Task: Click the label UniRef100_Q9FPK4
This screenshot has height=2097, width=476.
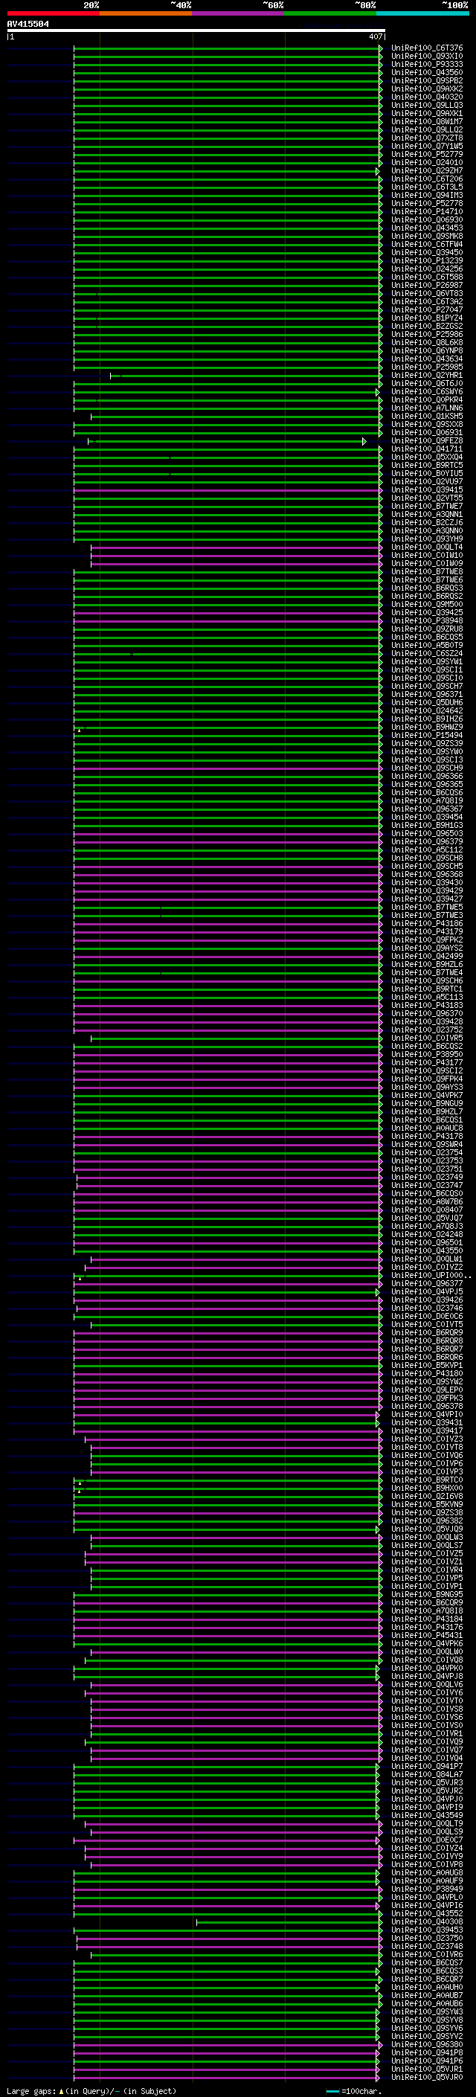Action: 427,1079
